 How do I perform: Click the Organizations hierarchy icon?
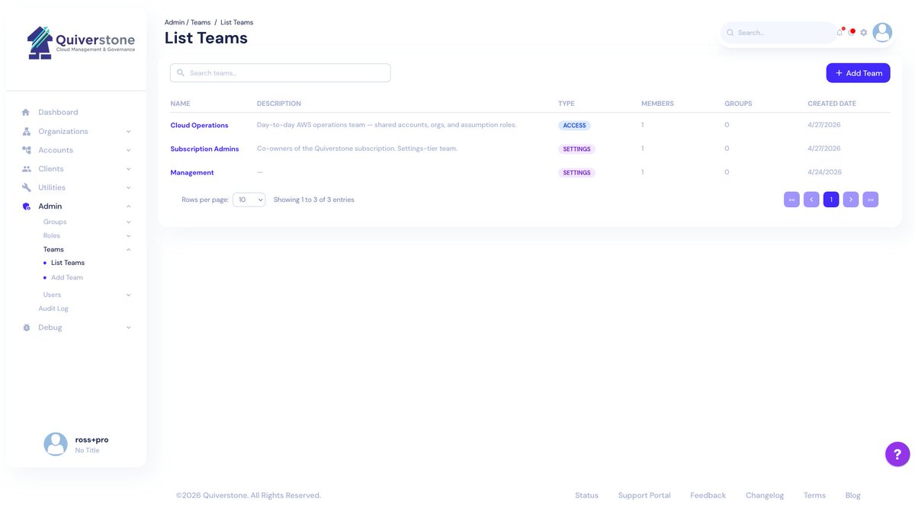[26, 131]
